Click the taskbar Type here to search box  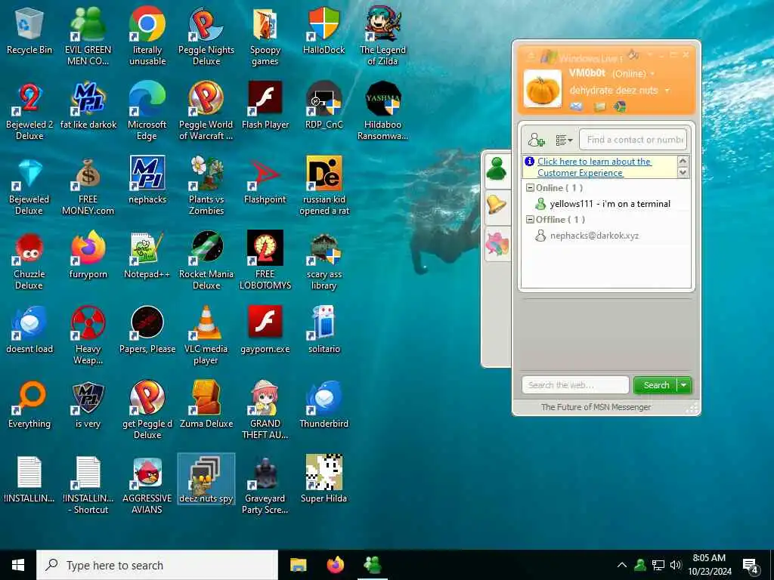(x=157, y=565)
